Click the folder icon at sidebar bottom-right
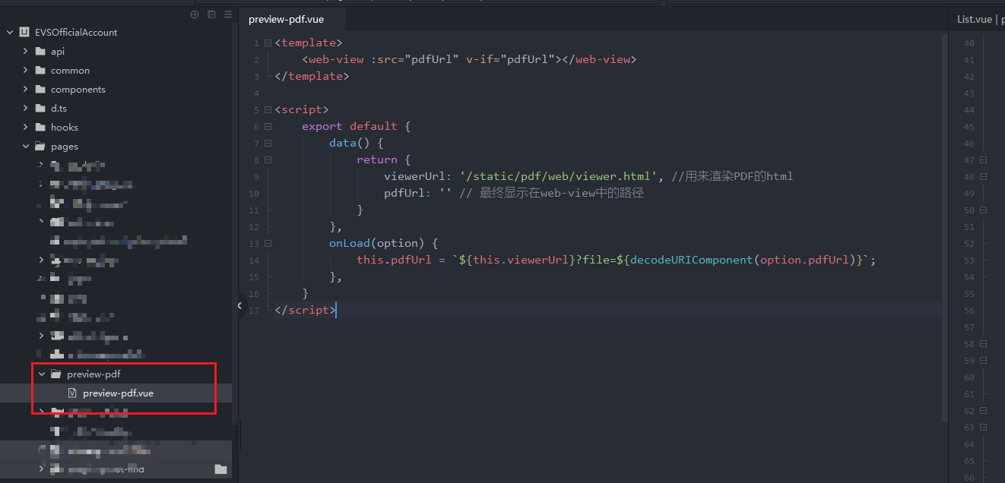The image size is (1005, 483). (220, 469)
